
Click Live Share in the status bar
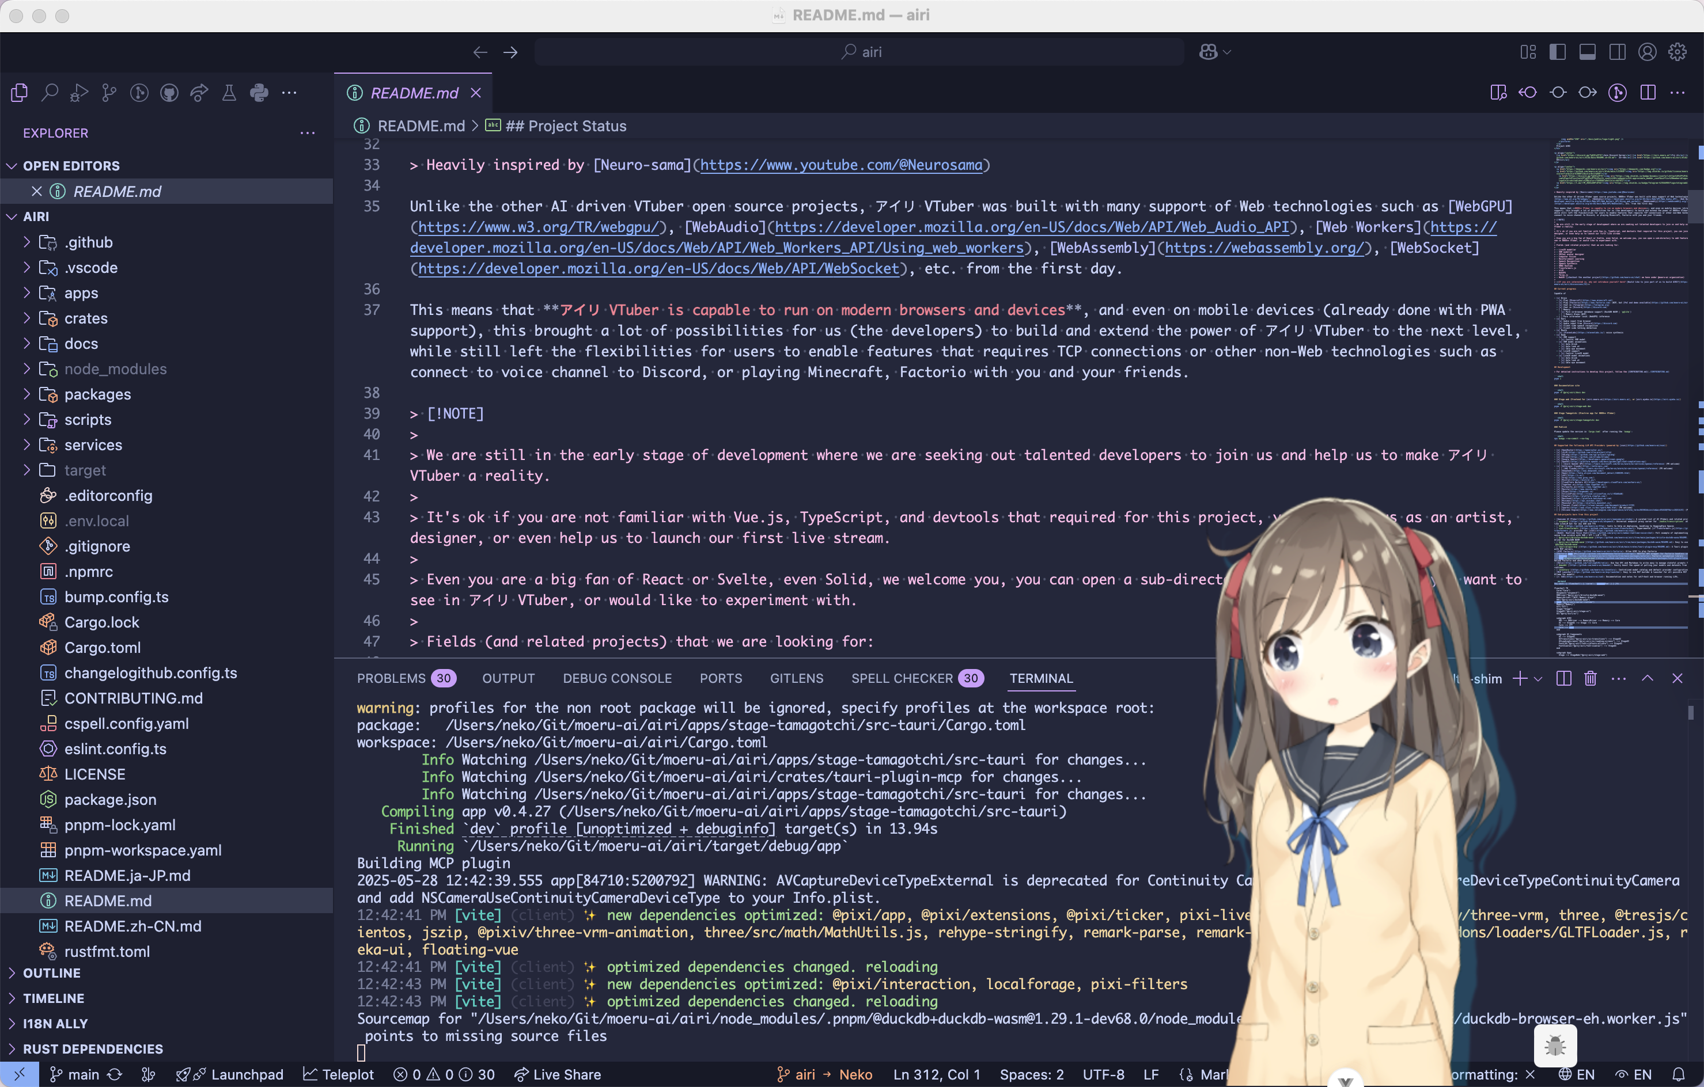point(558,1074)
